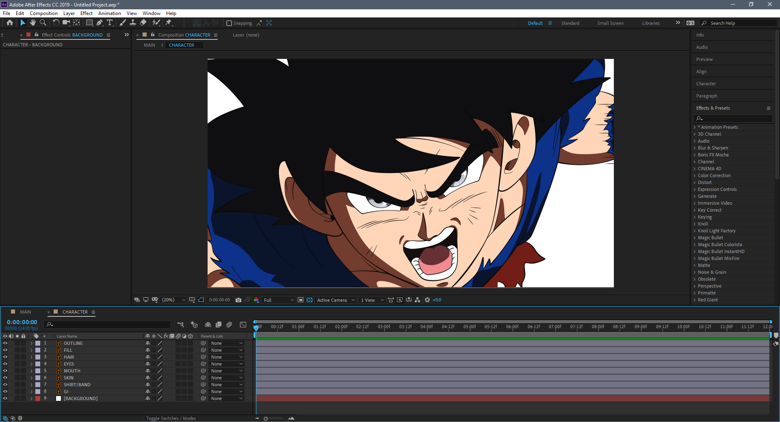
Task: Take a snapshot with the camera icon
Action: (238, 300)
